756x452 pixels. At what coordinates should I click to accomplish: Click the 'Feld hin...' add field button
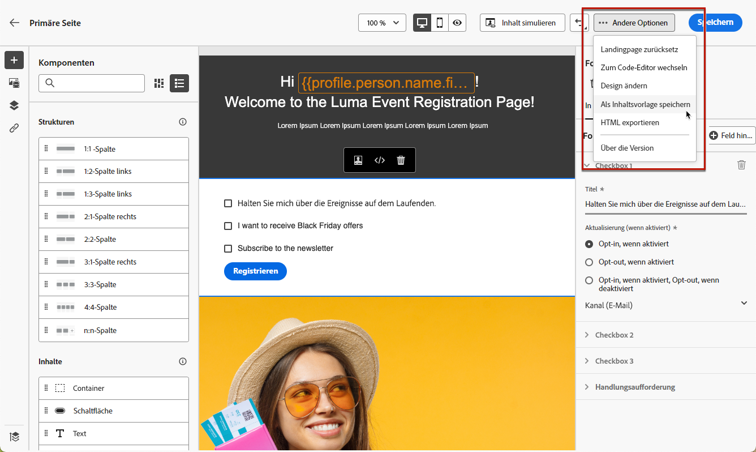click(x=732, y=135)
